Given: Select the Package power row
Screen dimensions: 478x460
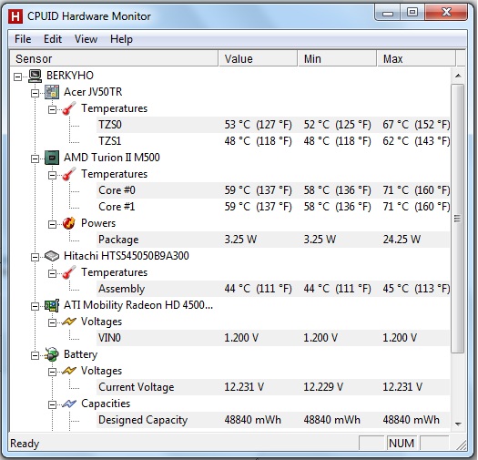Looking at the screenshot, I should point(273,240).
